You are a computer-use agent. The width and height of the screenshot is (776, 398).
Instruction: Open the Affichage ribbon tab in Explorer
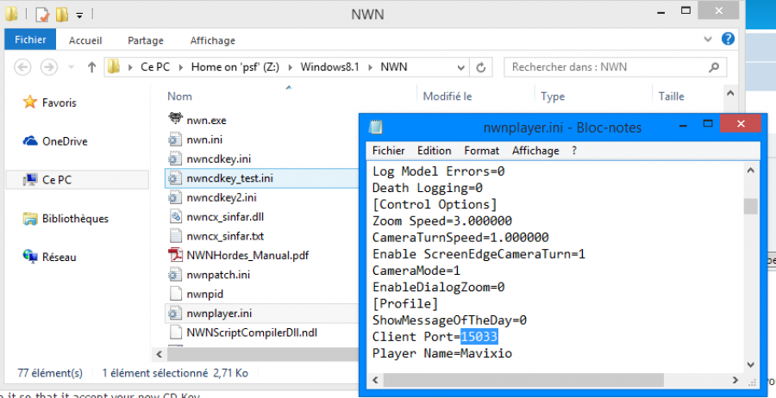[213, 40]
